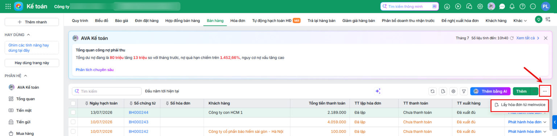Refresh the sales list
This screenshot has width=557, height=136.
pos(432,91)
